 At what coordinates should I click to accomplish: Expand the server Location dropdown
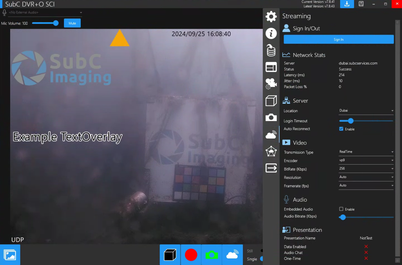[366, 111]
